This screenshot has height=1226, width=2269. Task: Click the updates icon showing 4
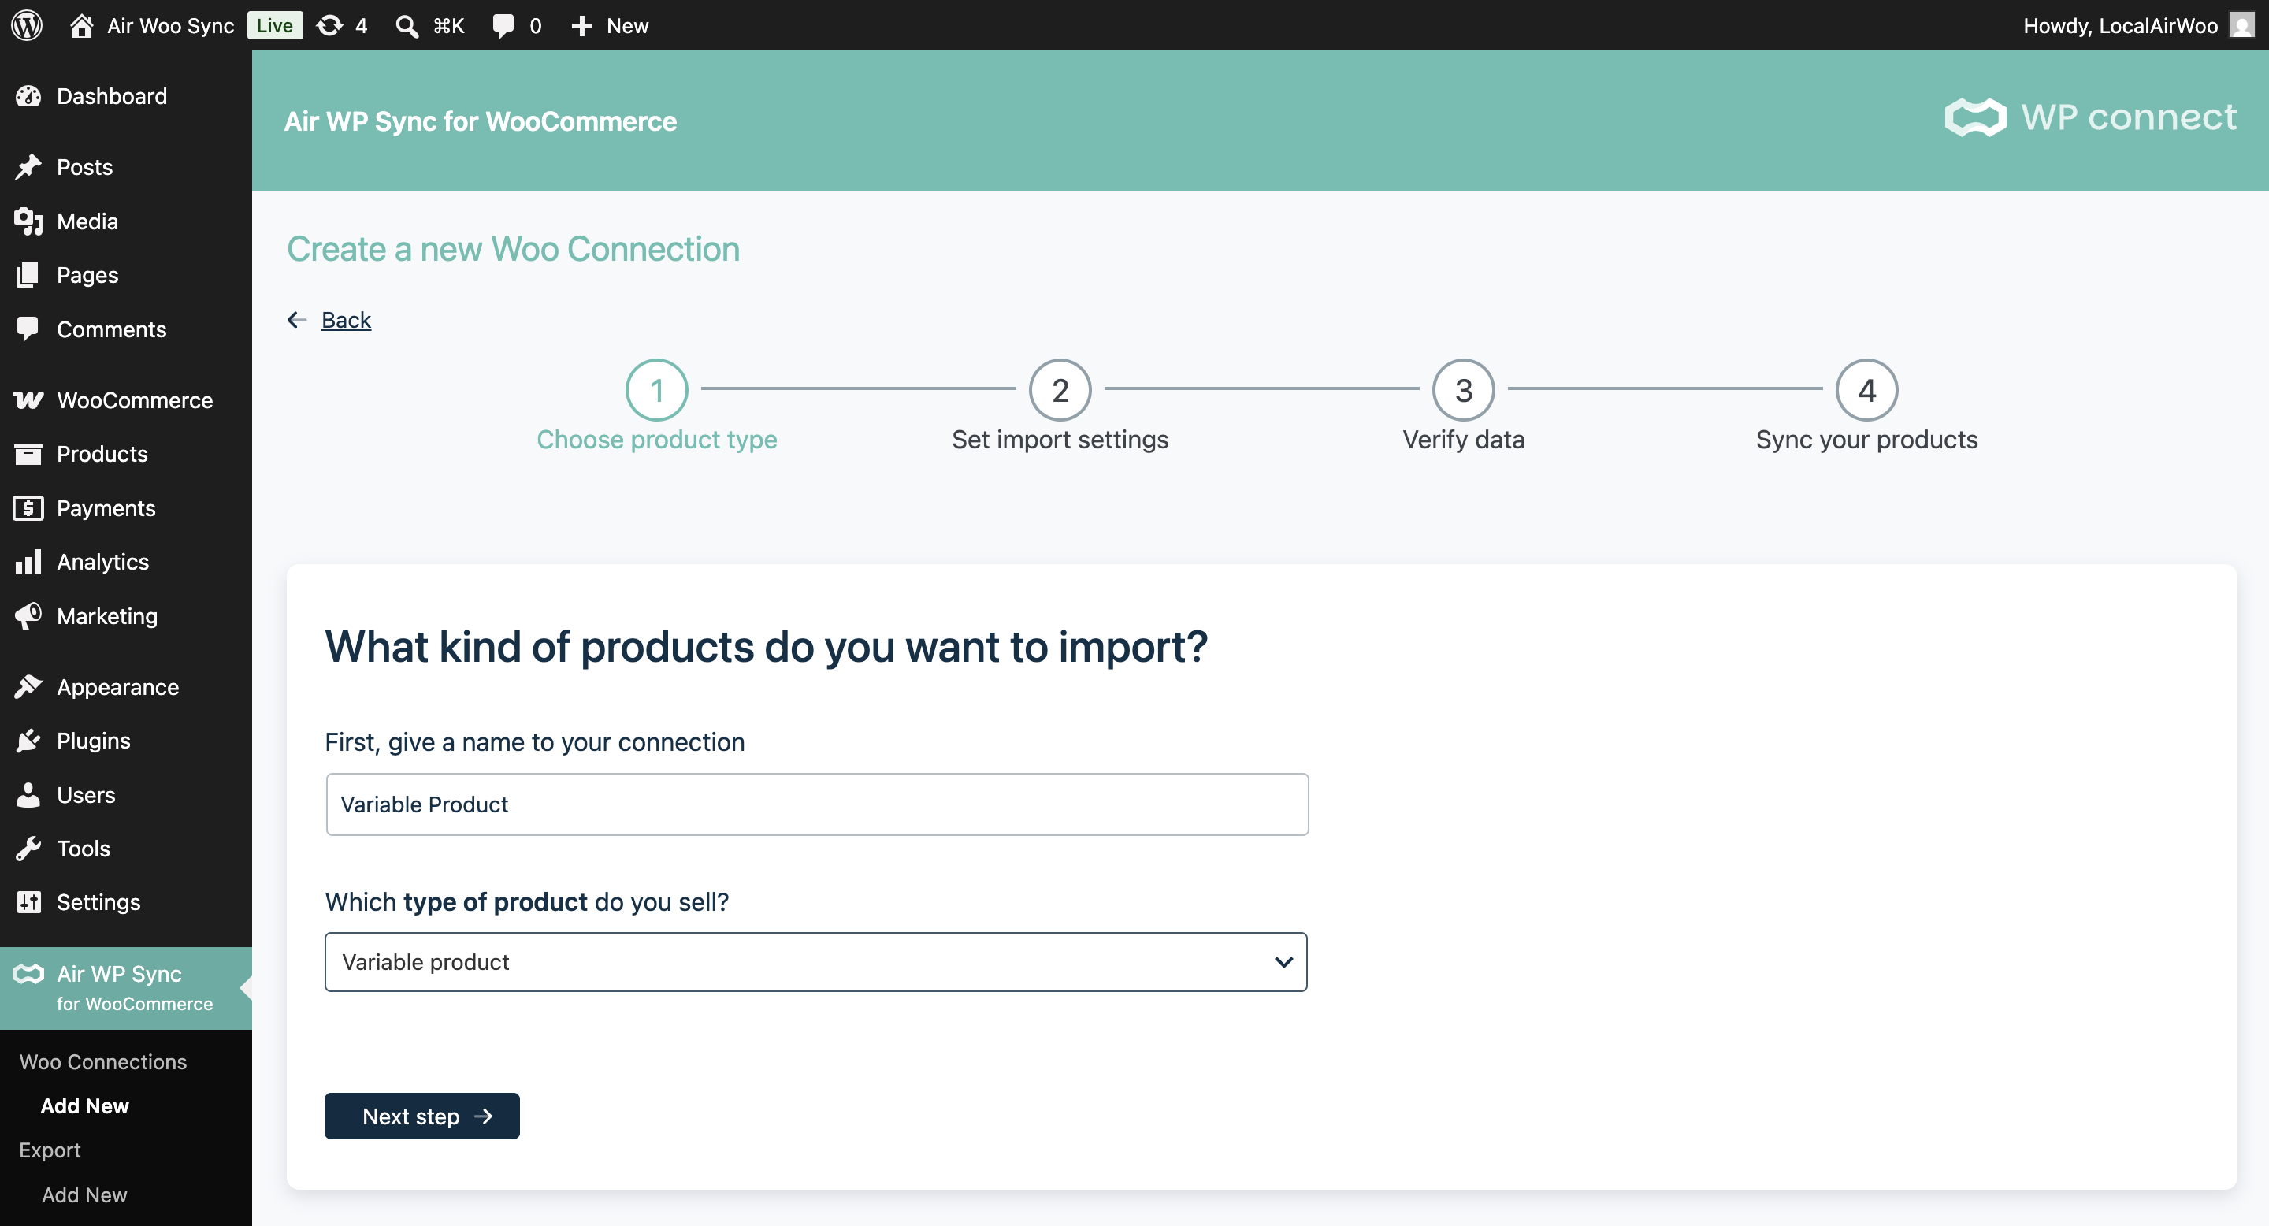[330, 25]
